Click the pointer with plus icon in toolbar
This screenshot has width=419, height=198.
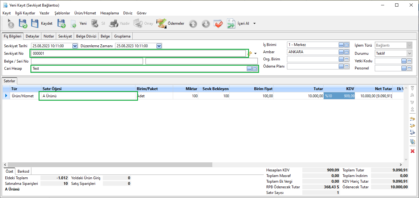coord(10,24)
